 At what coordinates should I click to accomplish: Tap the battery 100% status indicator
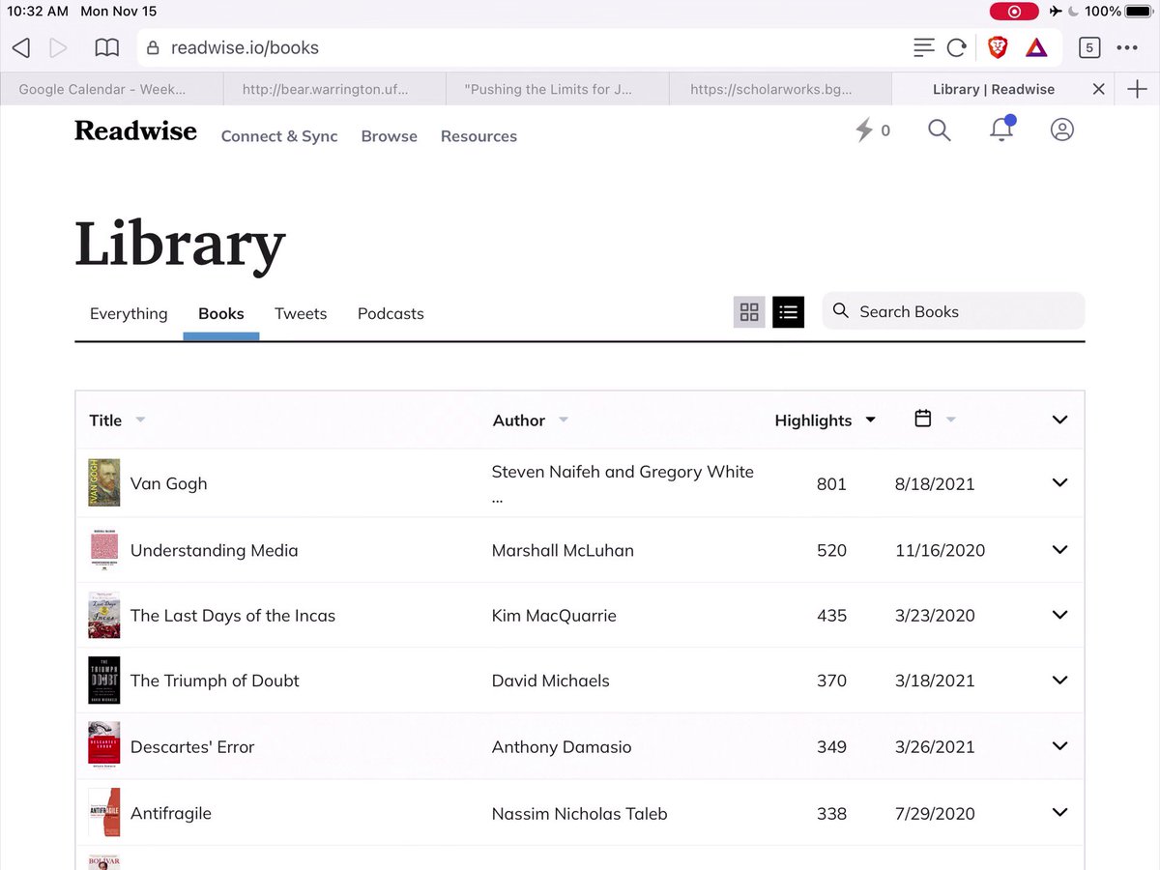tap(1117, 12)
